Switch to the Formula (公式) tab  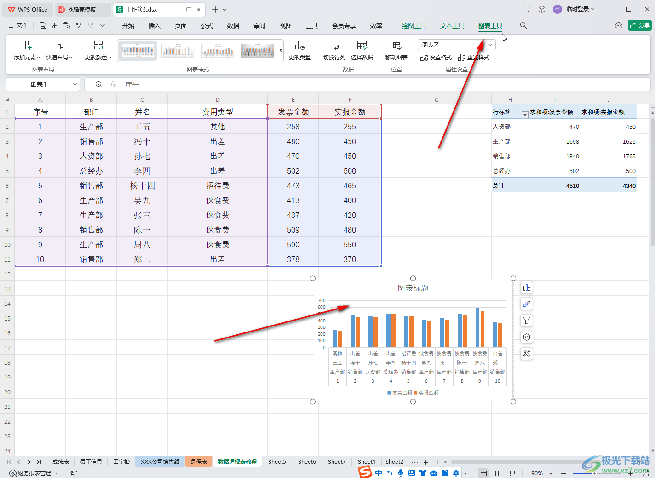click(207, 26)
